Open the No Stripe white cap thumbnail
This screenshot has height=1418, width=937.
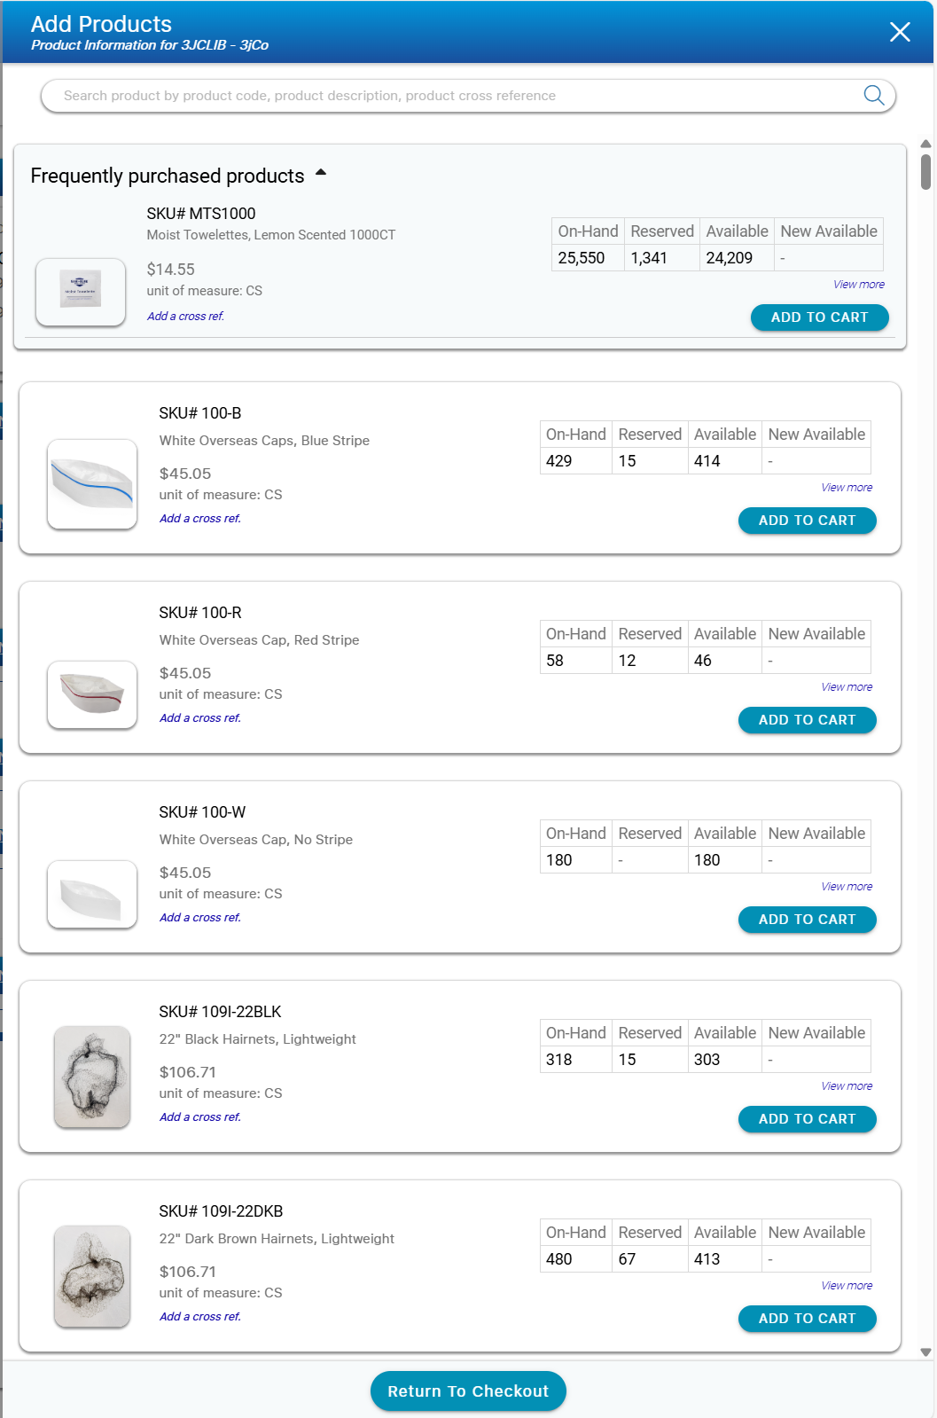92,894
